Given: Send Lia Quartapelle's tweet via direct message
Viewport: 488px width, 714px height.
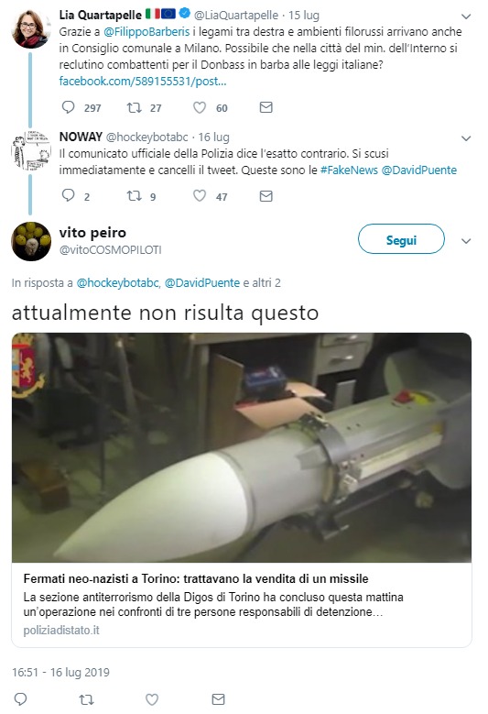Looking at the screenshot, I should 266,107.
